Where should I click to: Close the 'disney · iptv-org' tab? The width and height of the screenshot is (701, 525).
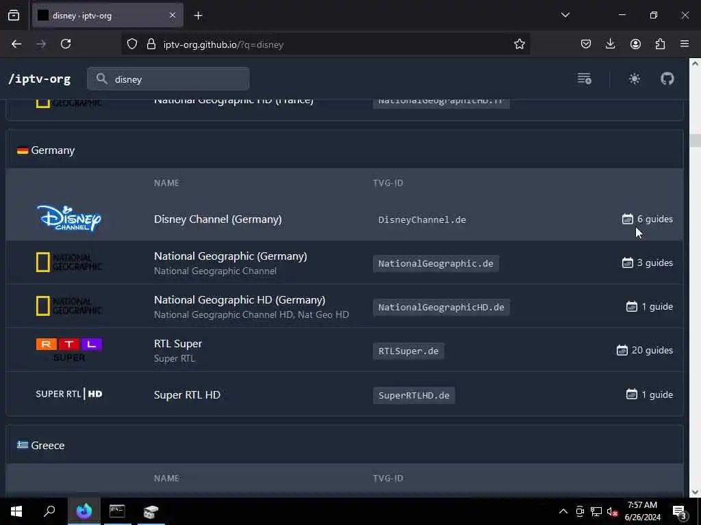pyautogui.click(x=173, y=16)
